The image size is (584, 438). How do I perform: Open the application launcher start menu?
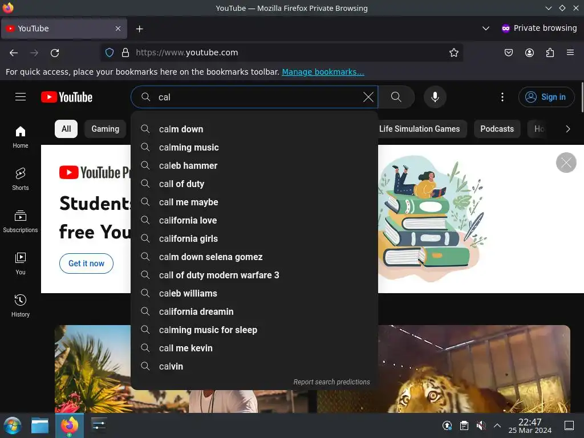click(x=13, y=425)
